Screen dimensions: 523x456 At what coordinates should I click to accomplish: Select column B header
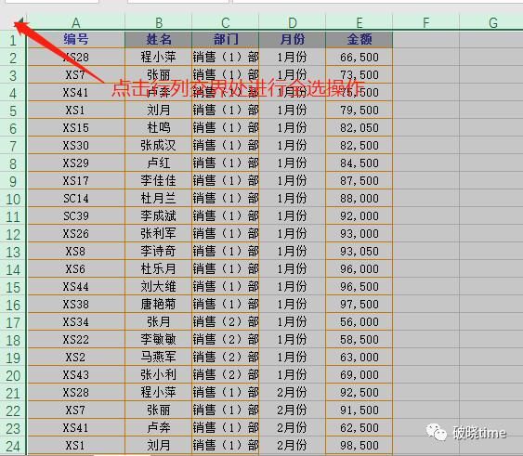(159, 22)
